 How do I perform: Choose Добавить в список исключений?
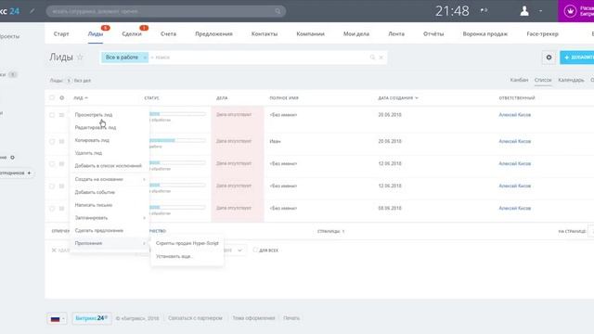110,166
